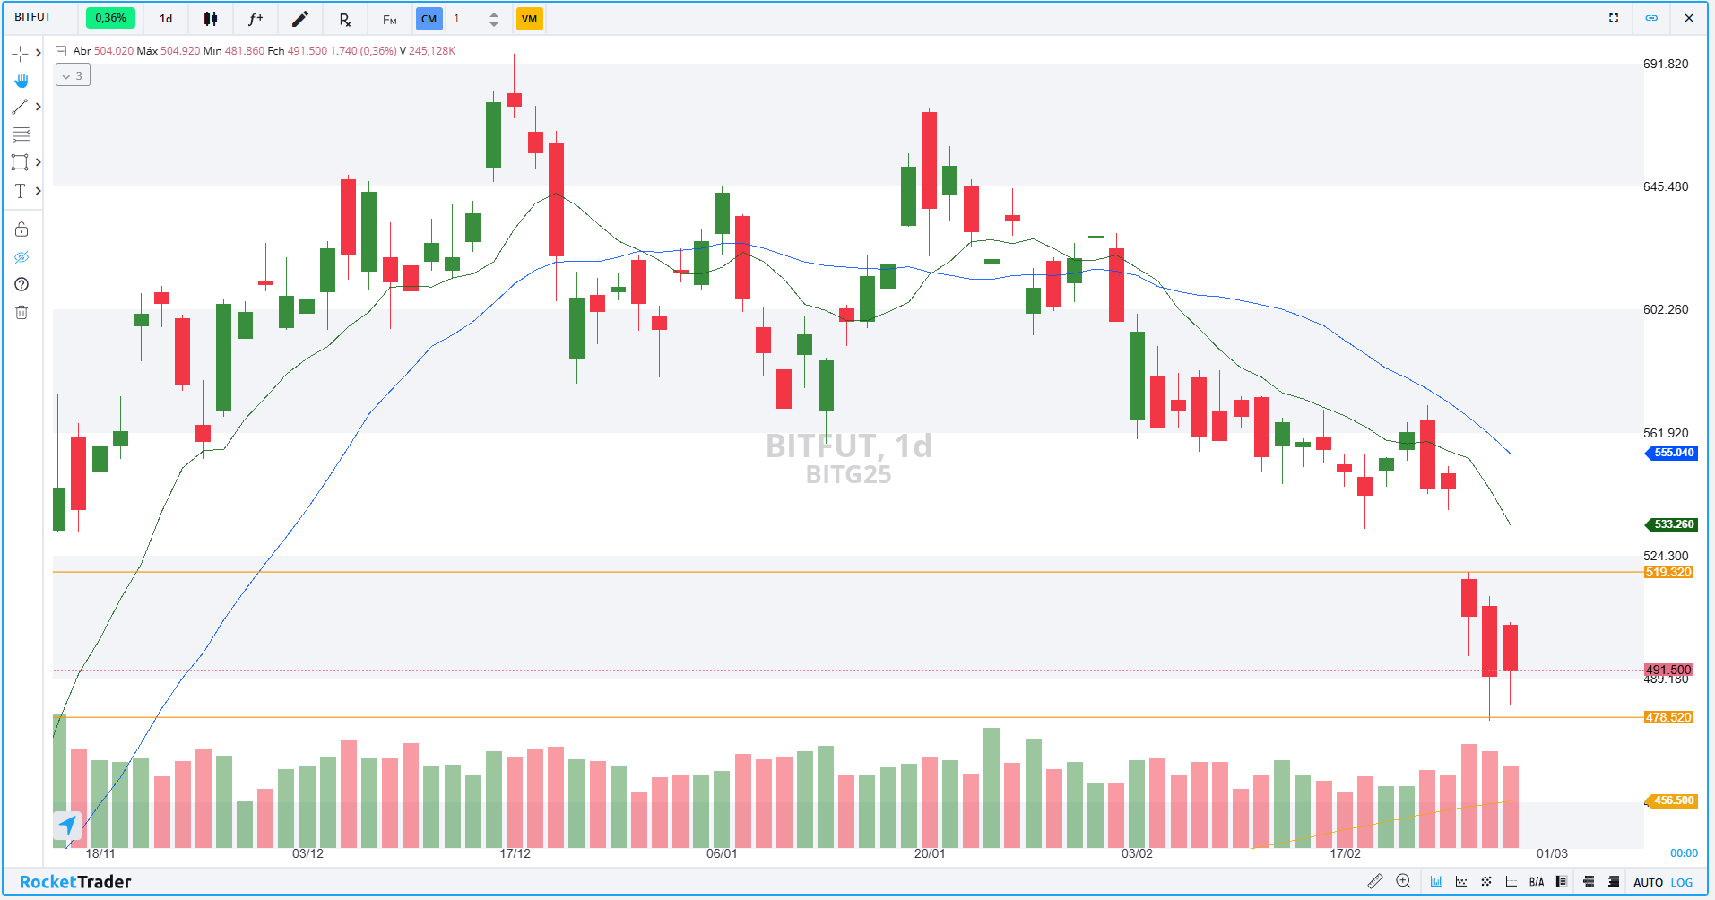
Task: Toggle the volume bars display icon
Action: [x=1435, y=882]
